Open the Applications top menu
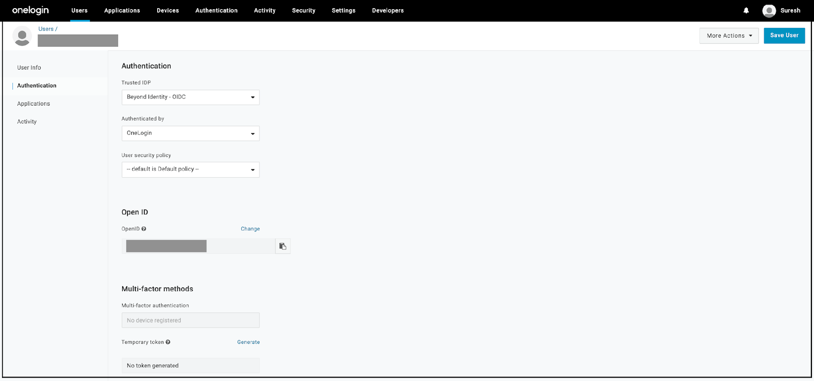Image resolution: width=814 pixels, height=381 pixels. click(122, 10)
